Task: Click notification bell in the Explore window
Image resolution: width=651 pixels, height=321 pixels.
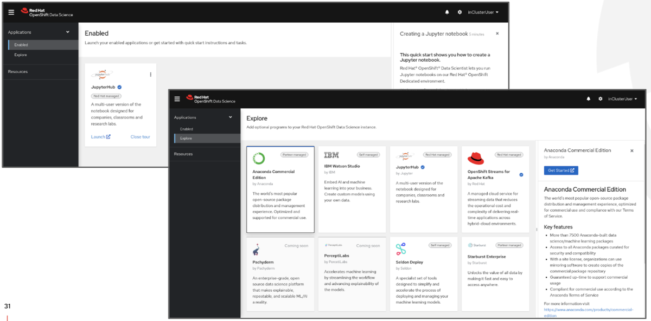Action: [588, 99]
